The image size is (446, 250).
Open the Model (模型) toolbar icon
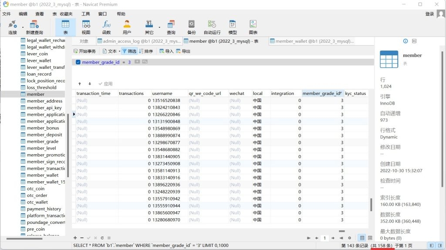coord(233,27)
